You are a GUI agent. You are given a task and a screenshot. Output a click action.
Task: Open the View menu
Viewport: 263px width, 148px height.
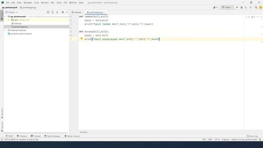click(19, 3)
